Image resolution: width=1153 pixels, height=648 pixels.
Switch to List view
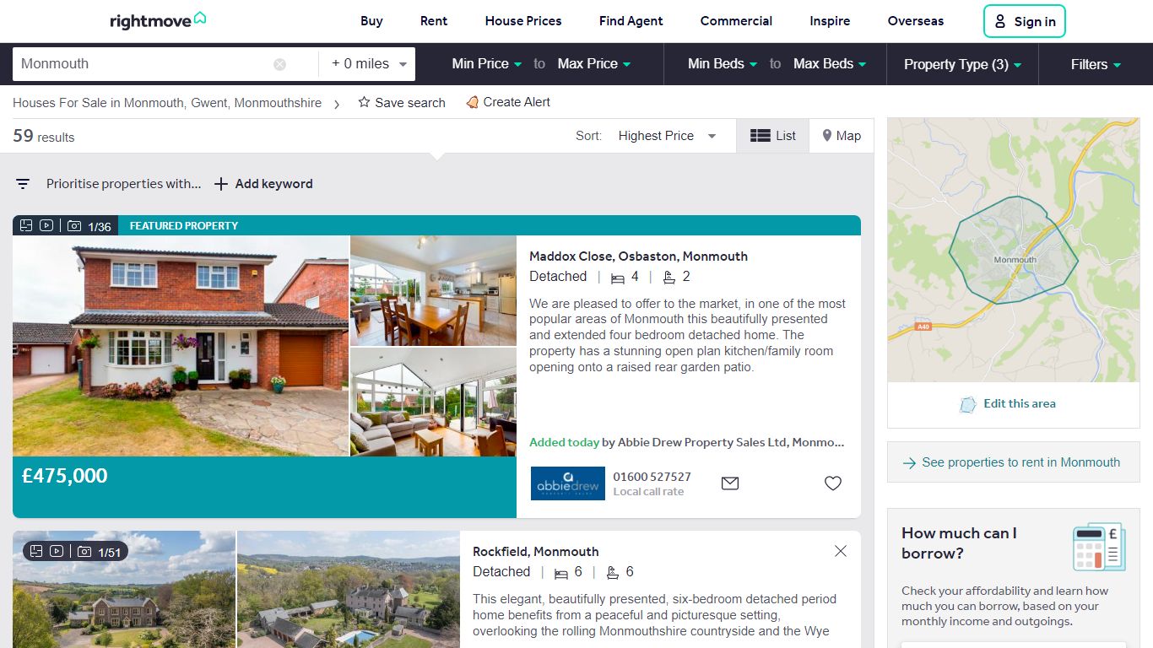(x=773, y=136)
